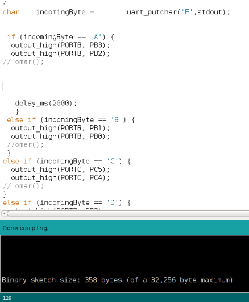The image size is (249, 302).
Task: Click the output_high(PORTC, PC5) line
Action: tap(60, 169)
